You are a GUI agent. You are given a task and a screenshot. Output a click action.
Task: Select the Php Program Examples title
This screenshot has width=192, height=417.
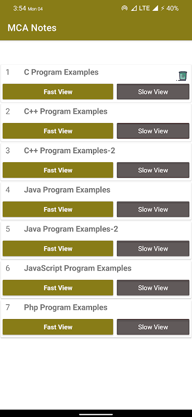click(66, 308)
